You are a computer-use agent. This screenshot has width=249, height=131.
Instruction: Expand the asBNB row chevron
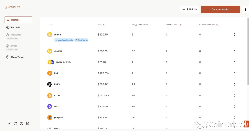coord(235,35)
